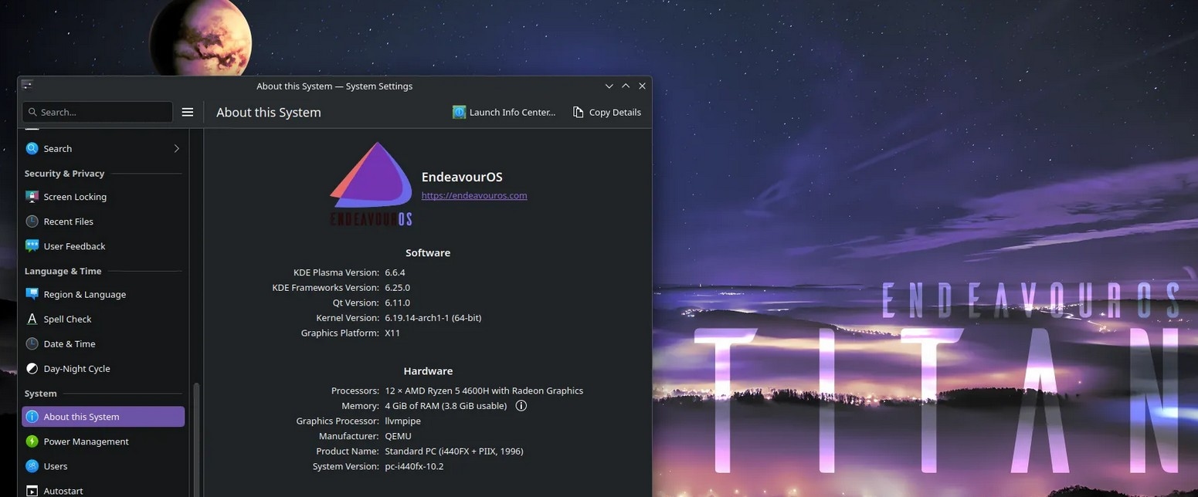Open the Recent Files settings page
The image size is (1198, 497).
pyautogui.click(x=104, y=221)
